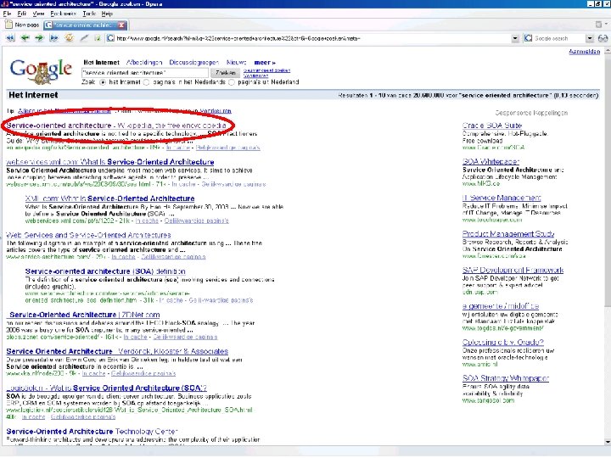Open the SAP Development Framework ad

[x=513, y=270]
